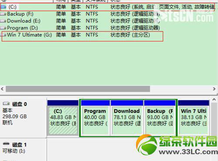Image resolution: width=218 pixels, height=161 pixels.
Task: Click the horizontal scrollbar thumb
Action: (x=78, y=89)
